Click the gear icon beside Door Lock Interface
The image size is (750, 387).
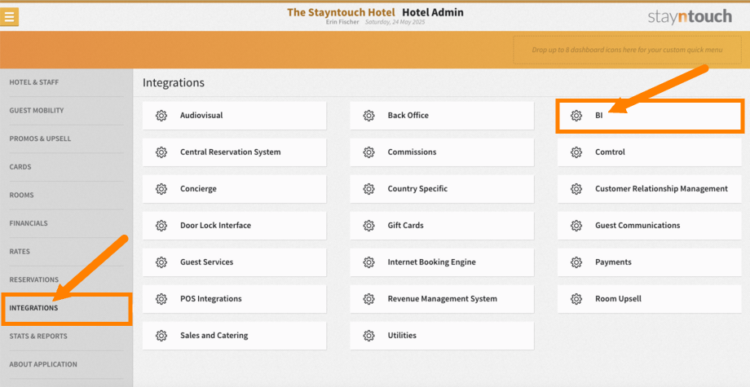click(x=161, y=226)
